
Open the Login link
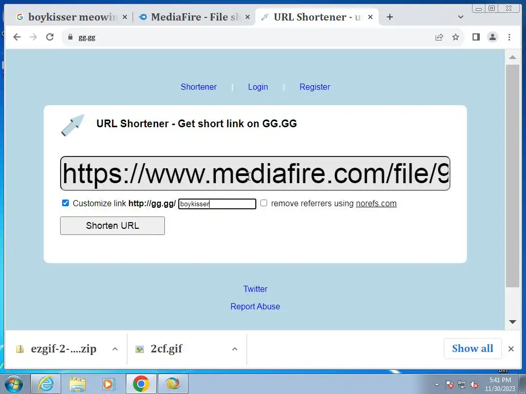[x=258, y=87]
